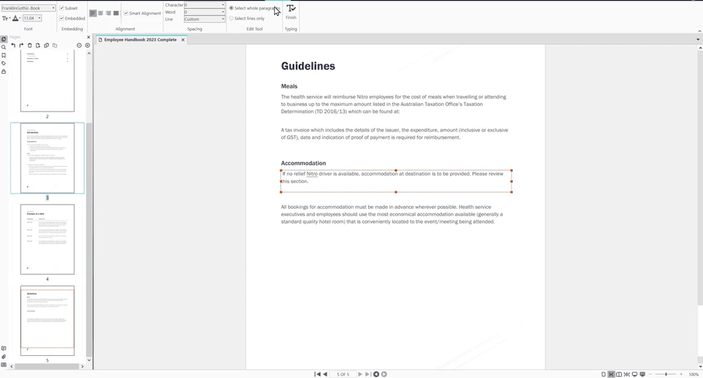
Task: Copy the selected page
Action: click(x=46, y=45)
